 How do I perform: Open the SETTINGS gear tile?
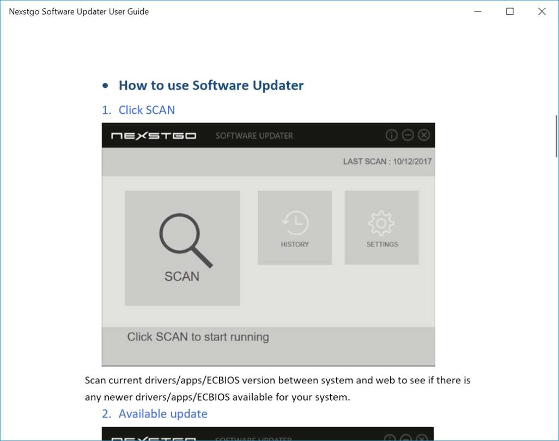click(381, 228)
